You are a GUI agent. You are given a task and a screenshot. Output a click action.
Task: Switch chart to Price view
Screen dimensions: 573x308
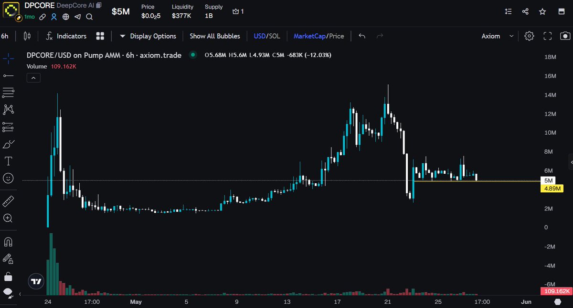point(336,36)
